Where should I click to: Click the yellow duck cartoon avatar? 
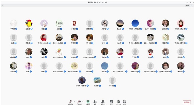29,23
